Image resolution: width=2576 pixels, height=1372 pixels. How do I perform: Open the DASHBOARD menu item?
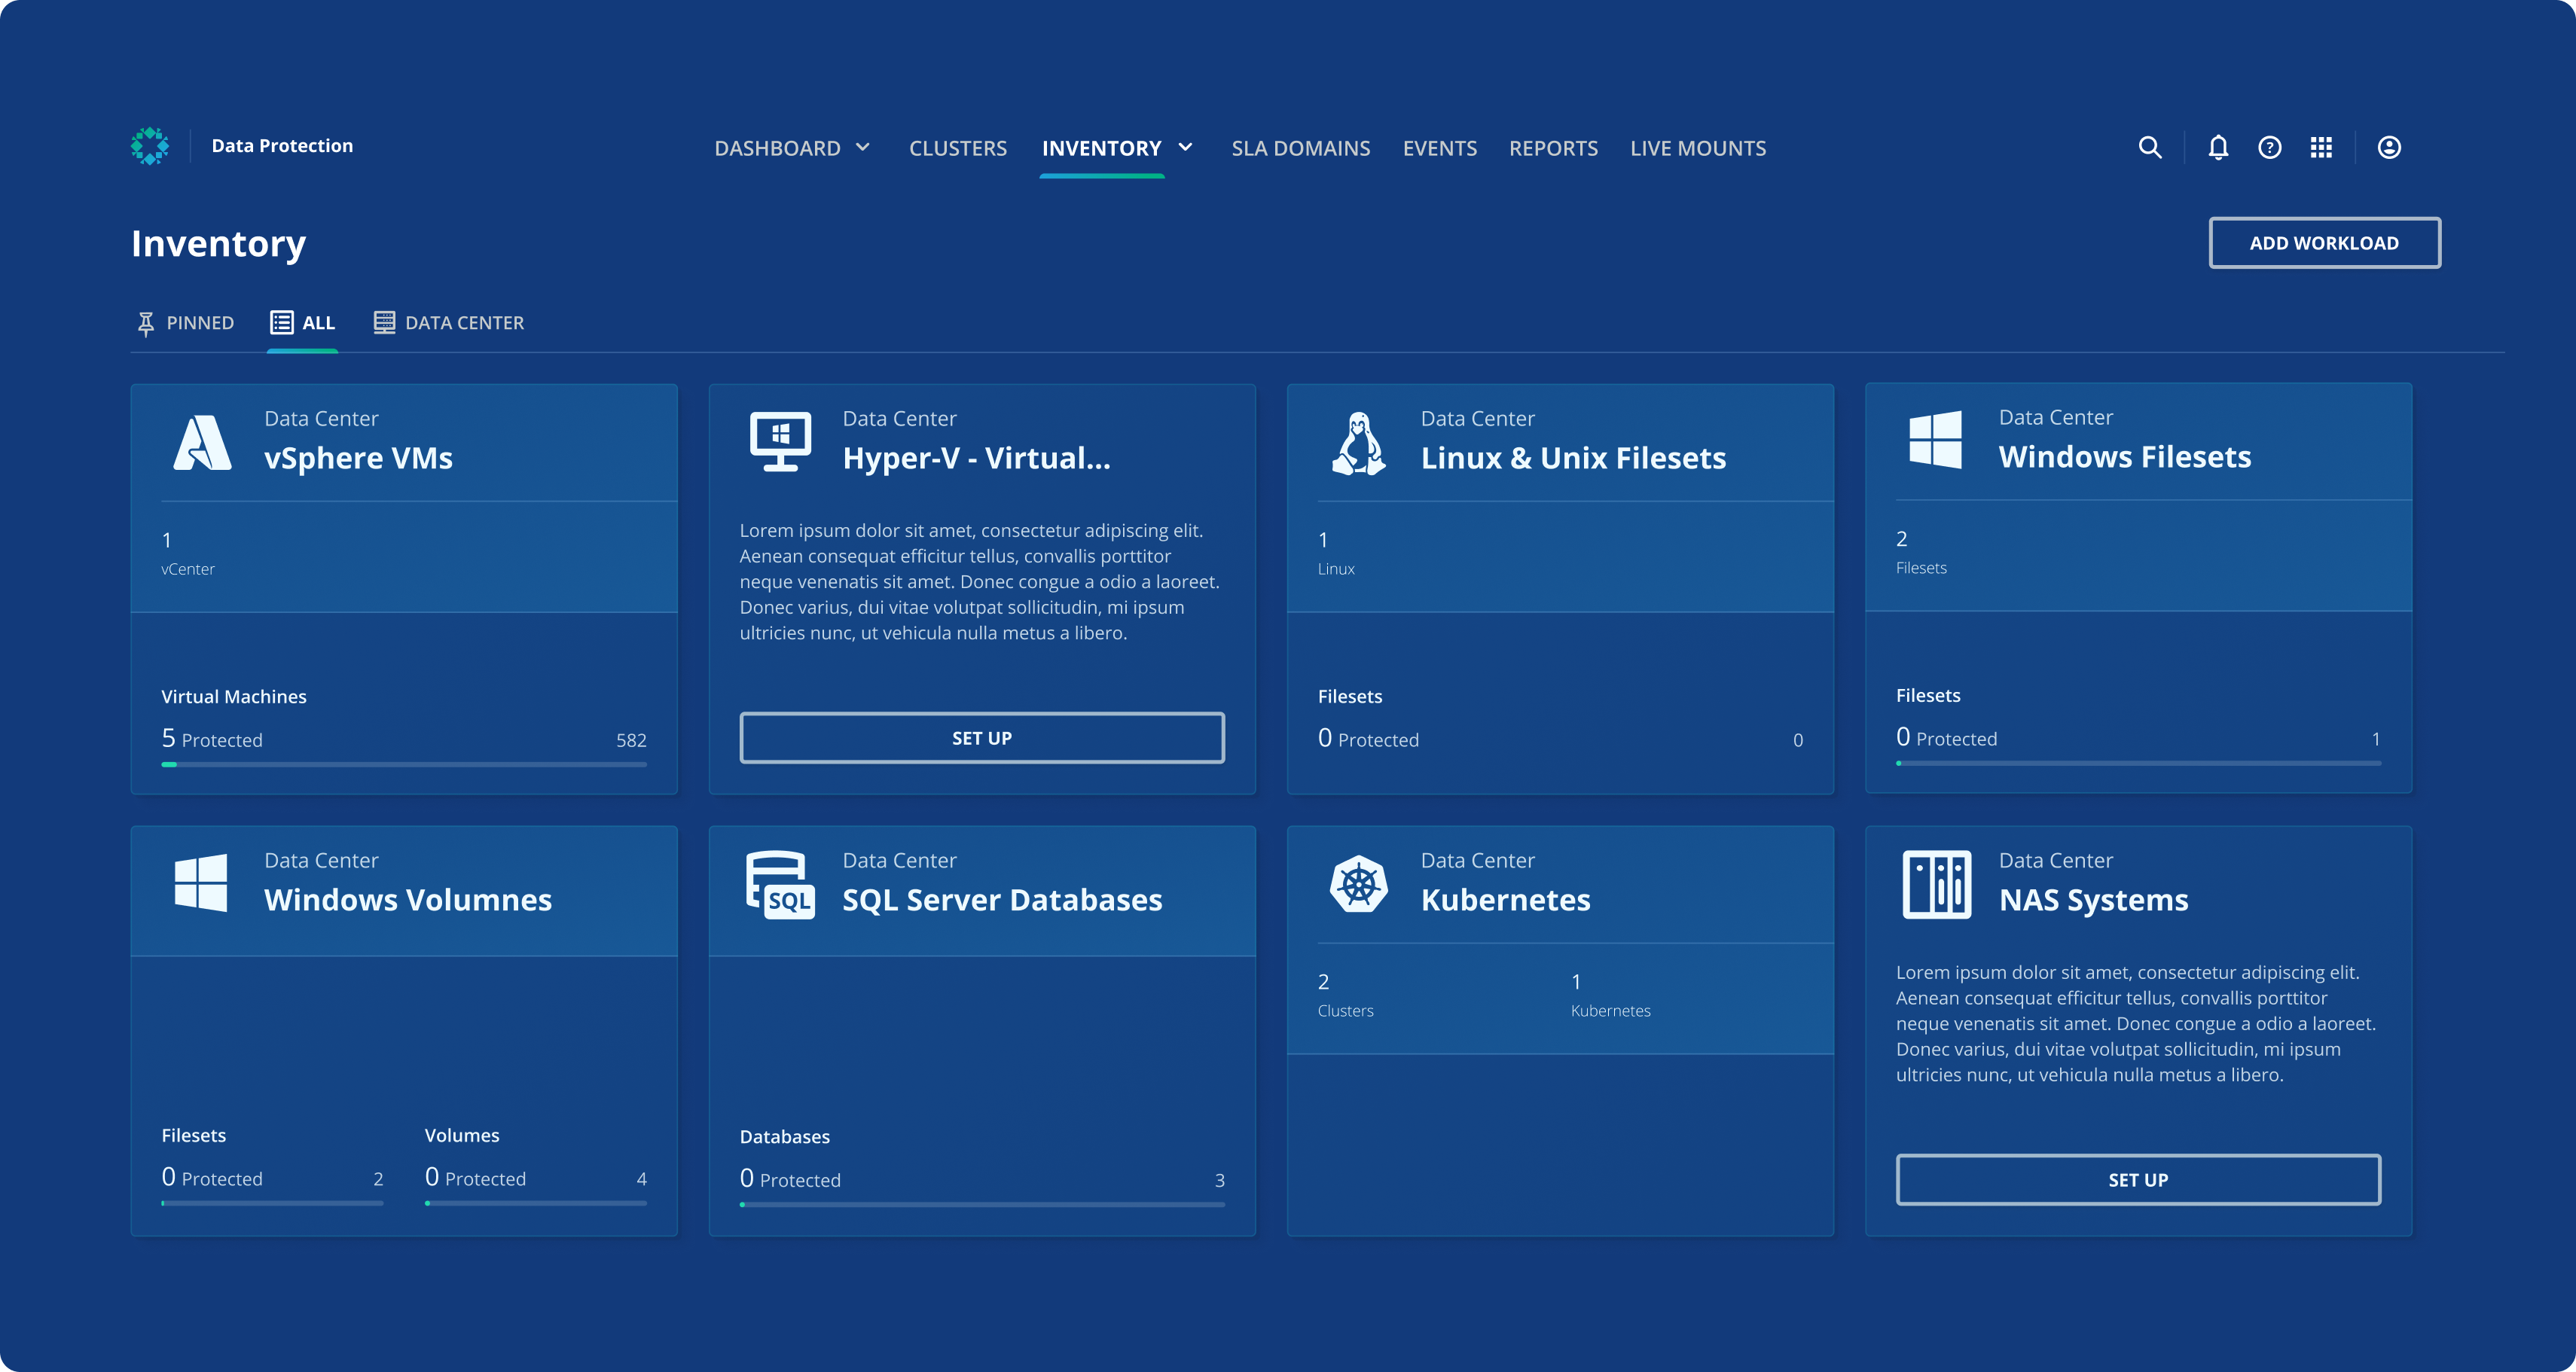coord(777,148)
